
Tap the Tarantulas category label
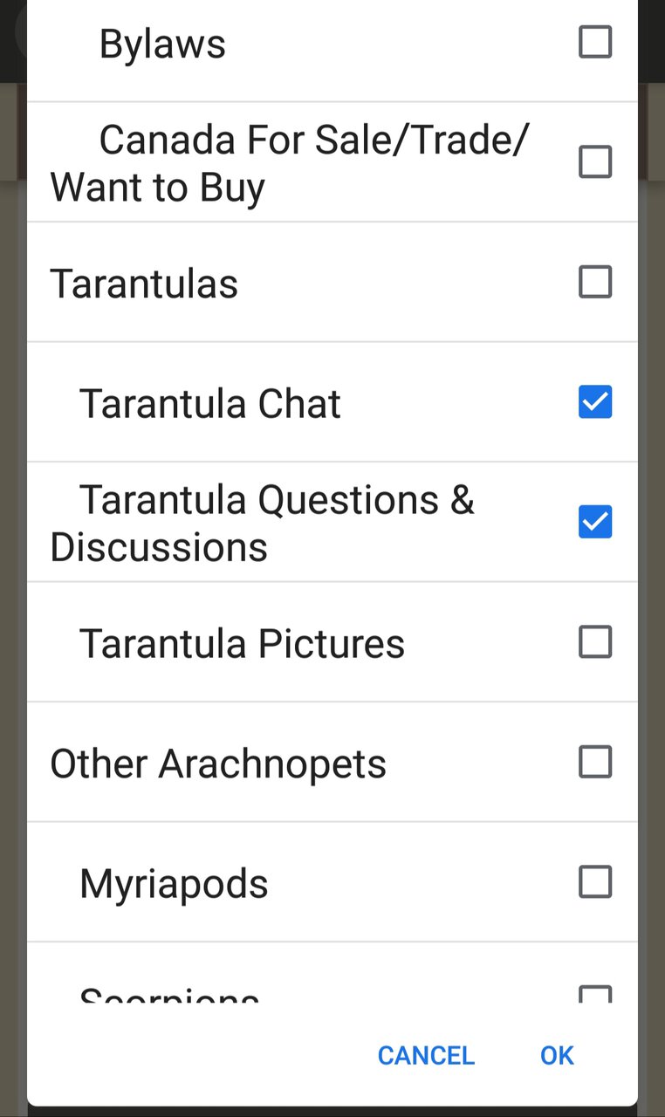coord(144,284)
